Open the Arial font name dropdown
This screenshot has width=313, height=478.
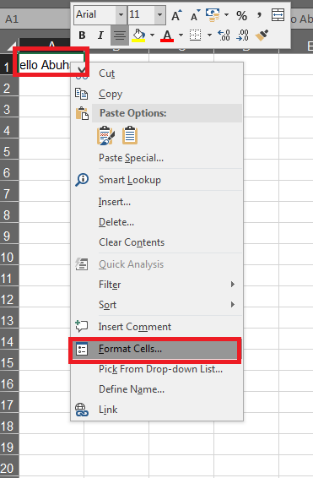click(121, 14)
